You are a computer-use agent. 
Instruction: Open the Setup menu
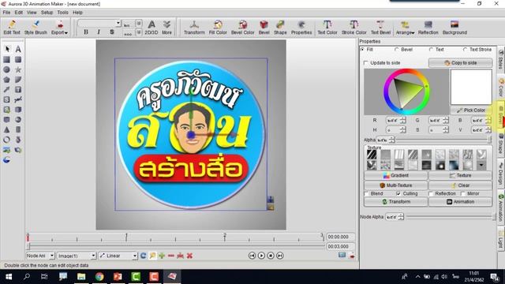(47, 13)
